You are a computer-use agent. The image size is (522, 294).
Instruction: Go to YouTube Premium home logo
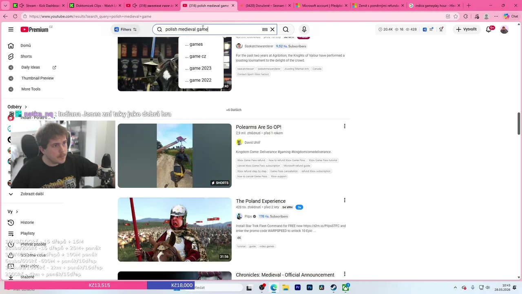35,29
